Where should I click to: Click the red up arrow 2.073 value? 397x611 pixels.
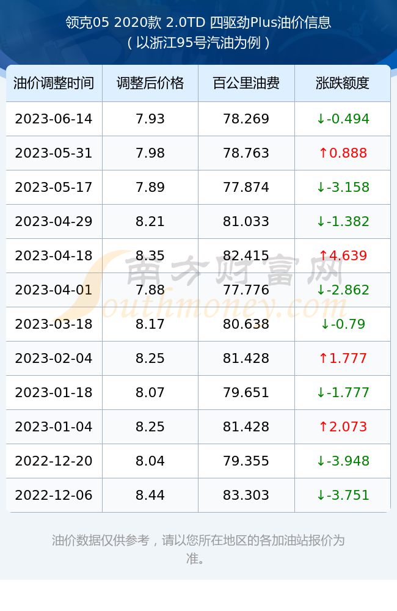coord(343,426)
